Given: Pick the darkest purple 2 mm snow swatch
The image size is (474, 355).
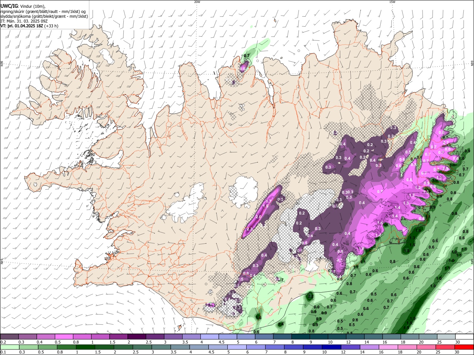Looking at the screenshot, I should [136, 337].
